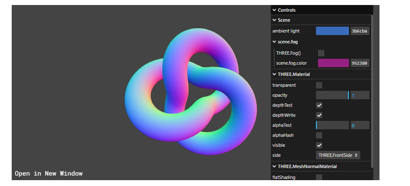Collapse the Scene folder

coord(321,20)
